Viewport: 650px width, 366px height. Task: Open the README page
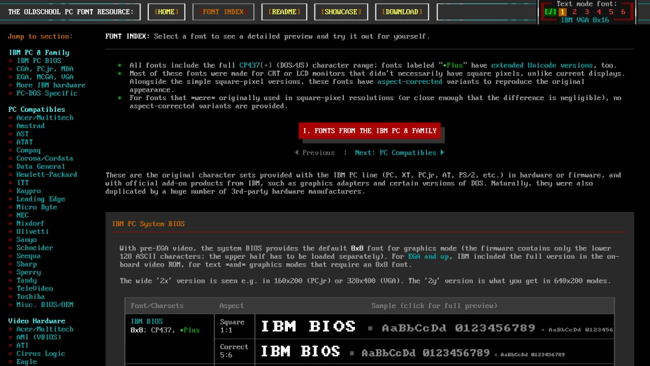point(284,12)
